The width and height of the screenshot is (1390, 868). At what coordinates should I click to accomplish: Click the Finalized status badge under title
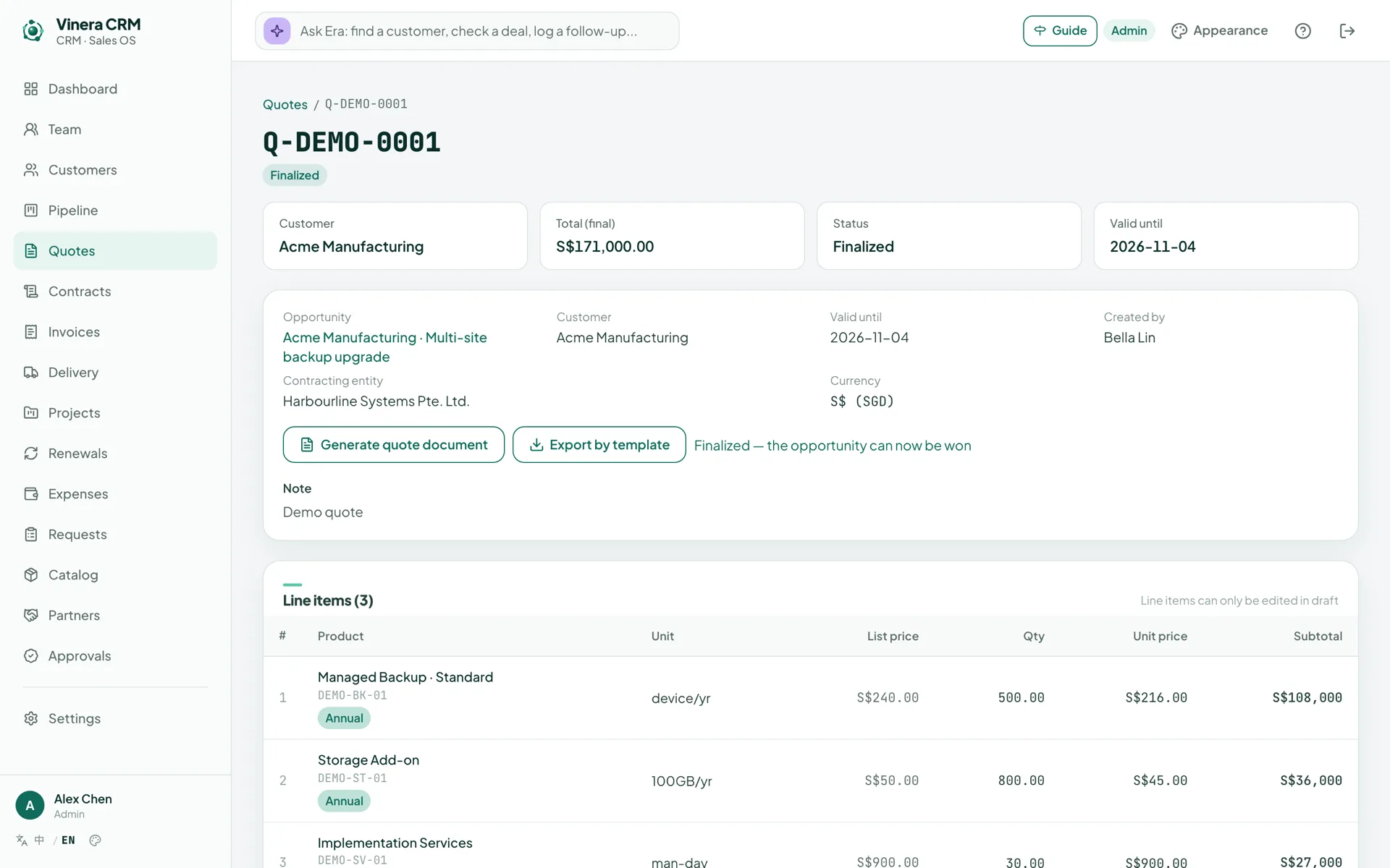(x=295, y=175)
